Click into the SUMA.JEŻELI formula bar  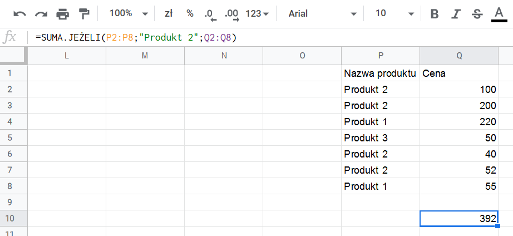[272, 38]
